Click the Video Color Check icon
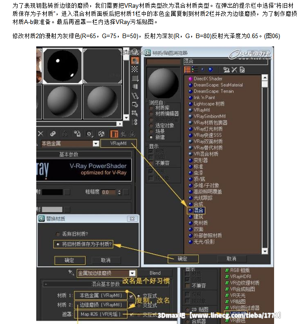Image resolution: width=299 pixels, height=324 pixels. click(135, 87)
